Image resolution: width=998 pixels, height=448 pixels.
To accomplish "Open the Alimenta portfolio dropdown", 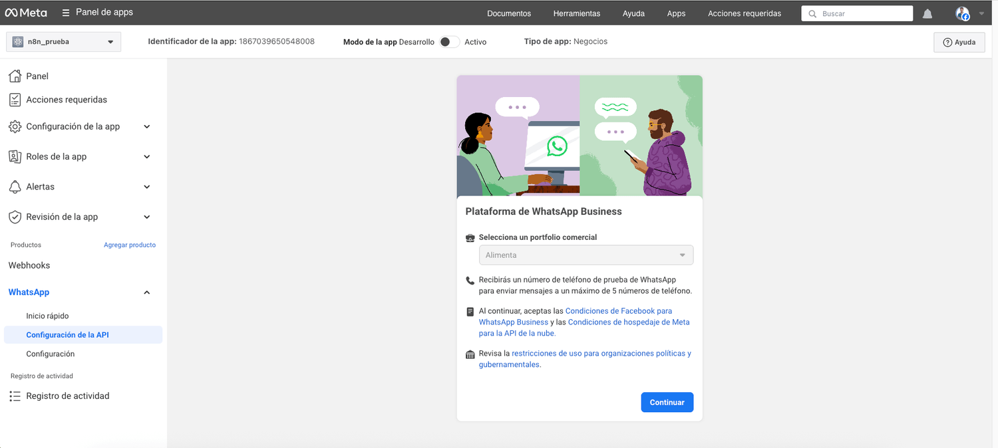I will click(x=586, y=255).
